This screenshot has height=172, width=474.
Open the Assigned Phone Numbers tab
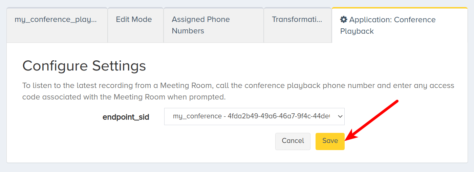click(x=214, y=25)
